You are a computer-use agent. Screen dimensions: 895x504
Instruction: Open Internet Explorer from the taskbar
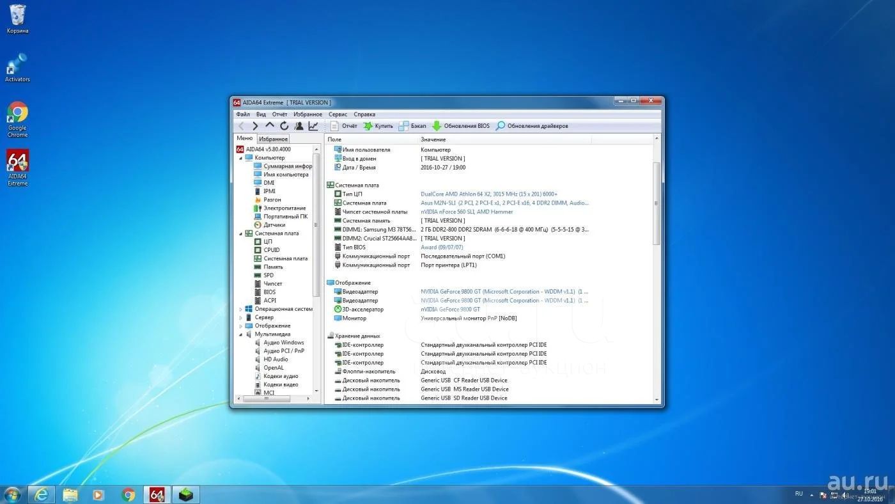(x=42, y=494)
